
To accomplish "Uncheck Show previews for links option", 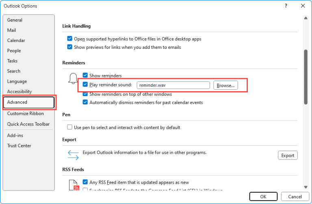I will (70, 47).
